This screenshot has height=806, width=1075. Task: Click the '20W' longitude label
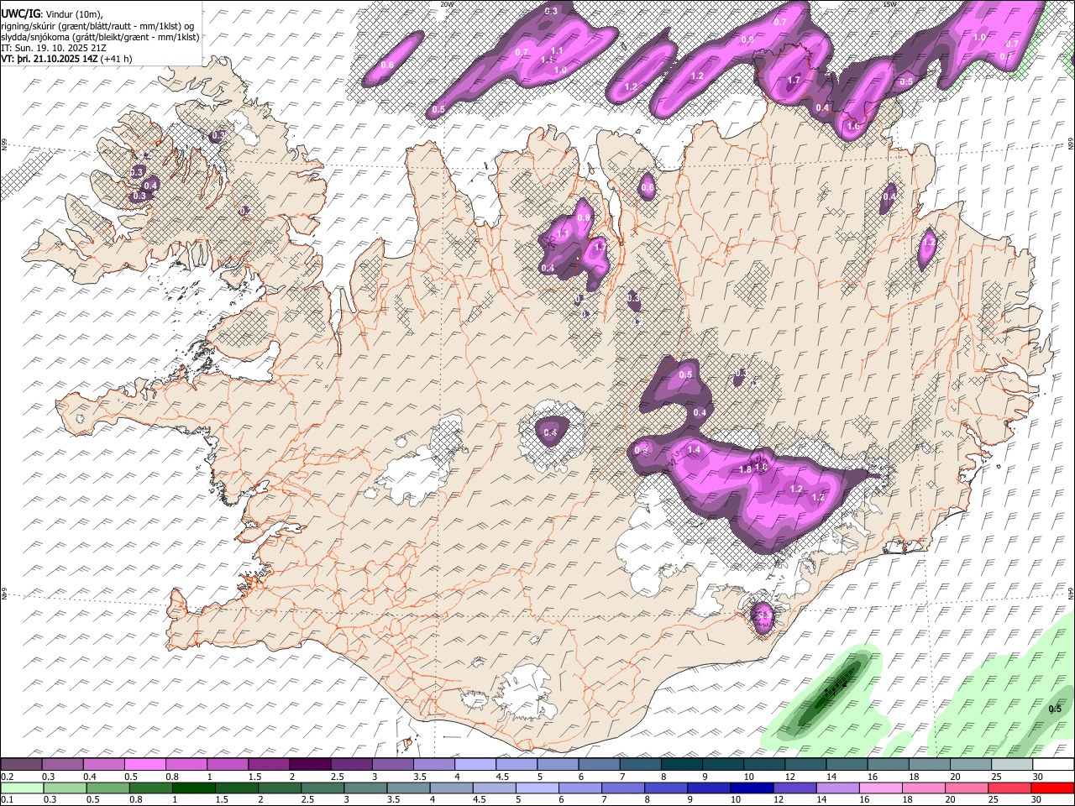coord(446,3)
